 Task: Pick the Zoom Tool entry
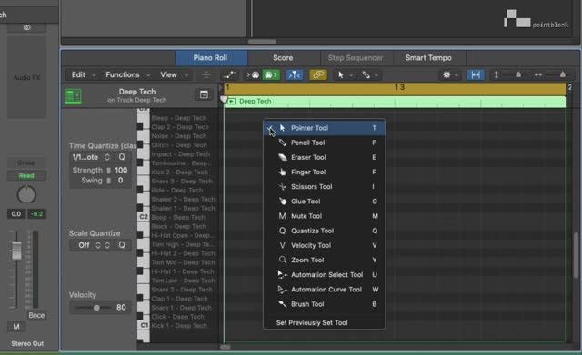point(324,261)
